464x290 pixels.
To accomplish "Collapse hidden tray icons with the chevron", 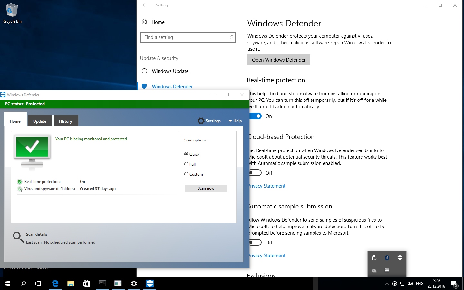I will coord(387,284).
